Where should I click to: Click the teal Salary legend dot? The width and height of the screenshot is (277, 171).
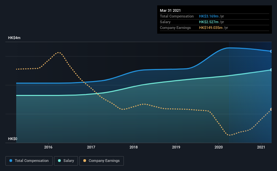pos(59,161)
